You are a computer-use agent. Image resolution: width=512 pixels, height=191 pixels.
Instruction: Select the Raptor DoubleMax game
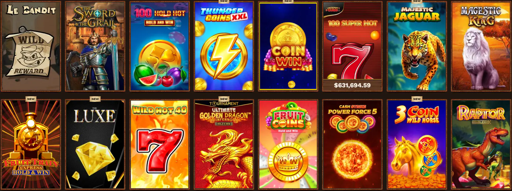point(481,144)
